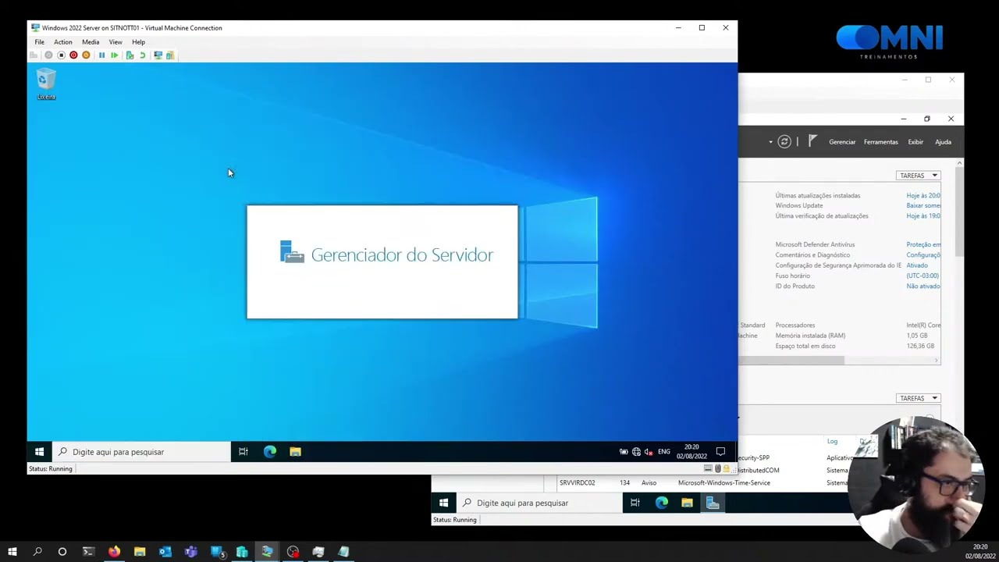Screen dimensions: 999x562
Task: Click the greyed Start VM toolbar icon
Action: 48,55
